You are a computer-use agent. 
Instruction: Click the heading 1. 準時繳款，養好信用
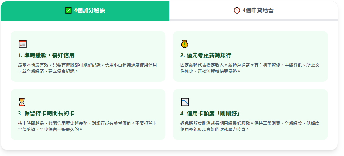(x=46, y=55)
